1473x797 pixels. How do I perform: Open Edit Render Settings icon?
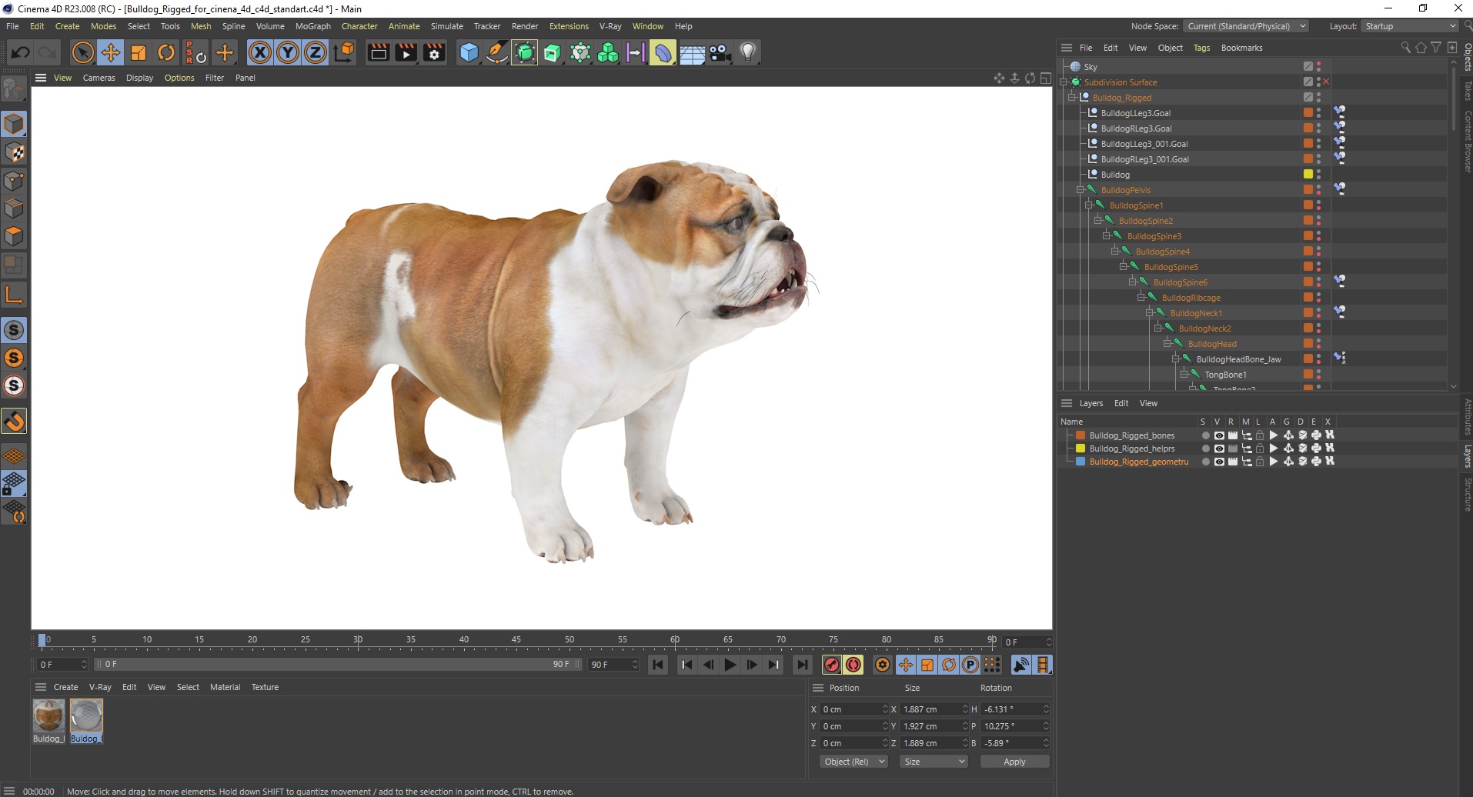click(x=435, y=52)
